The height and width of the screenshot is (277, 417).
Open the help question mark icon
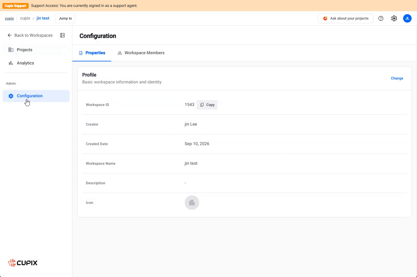click(381, 18)
